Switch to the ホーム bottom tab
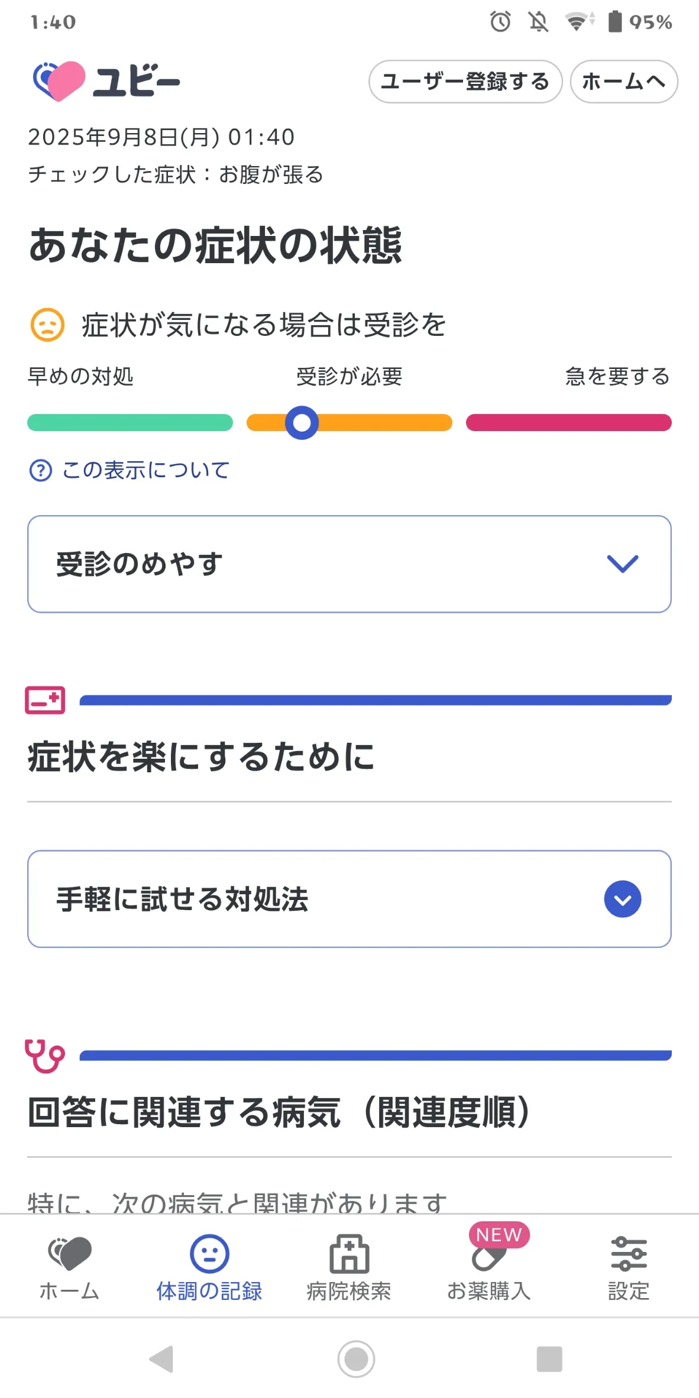The width and height of the screenshot is (699, 1398). (x=70, y=1267)
